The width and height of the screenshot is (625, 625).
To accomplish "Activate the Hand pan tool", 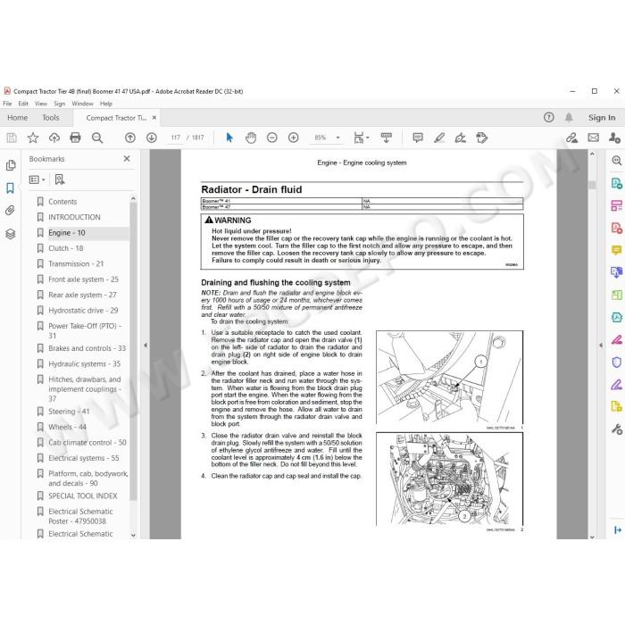I will [251, 137].
